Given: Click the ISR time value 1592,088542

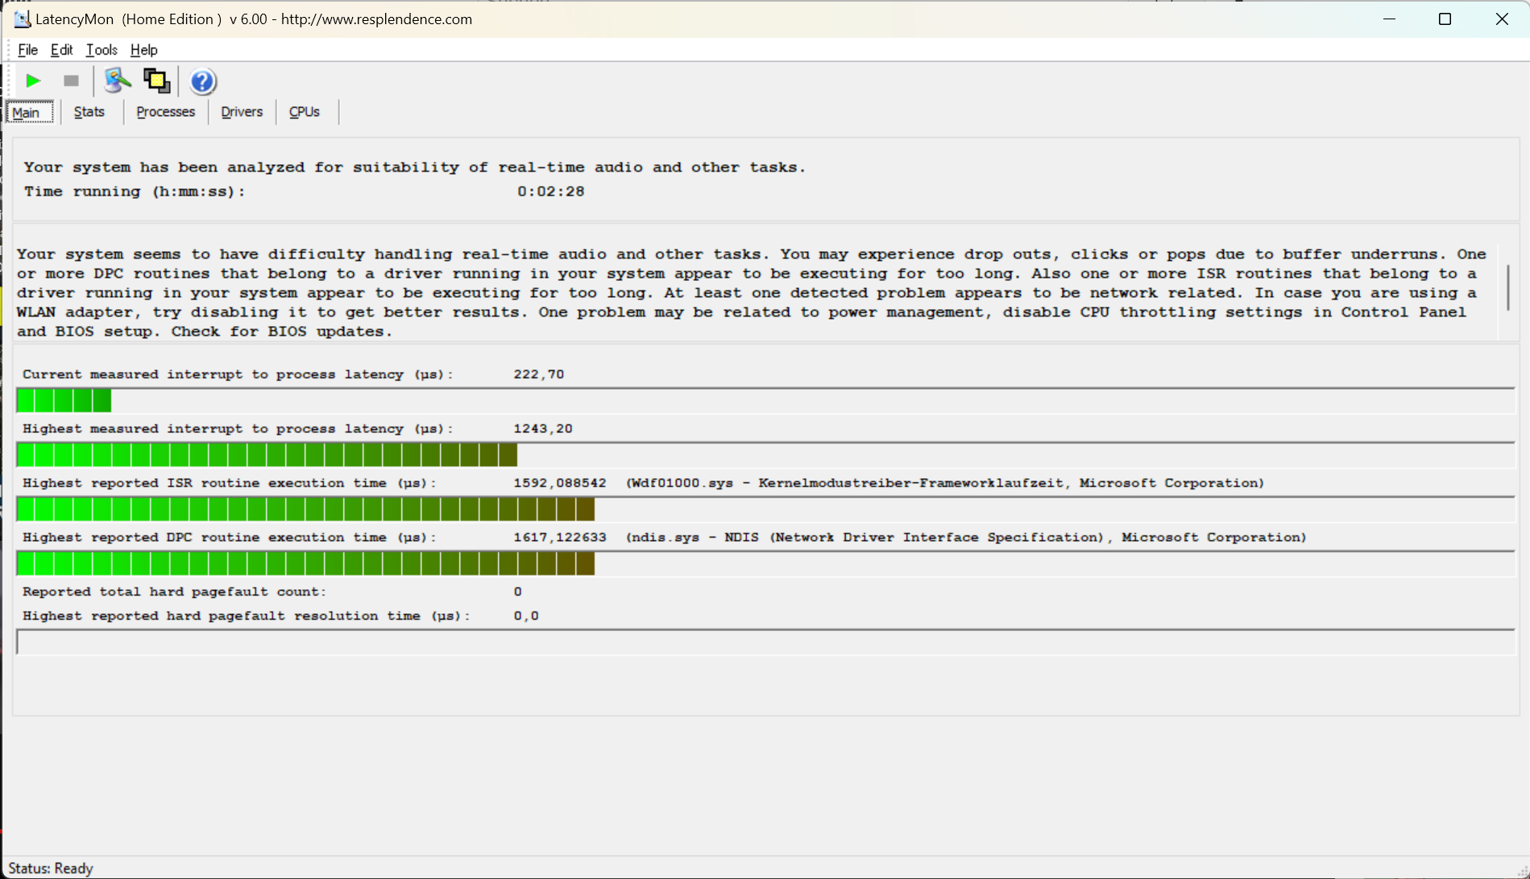Looking at the screenshot, I should [x=560, y=483].
